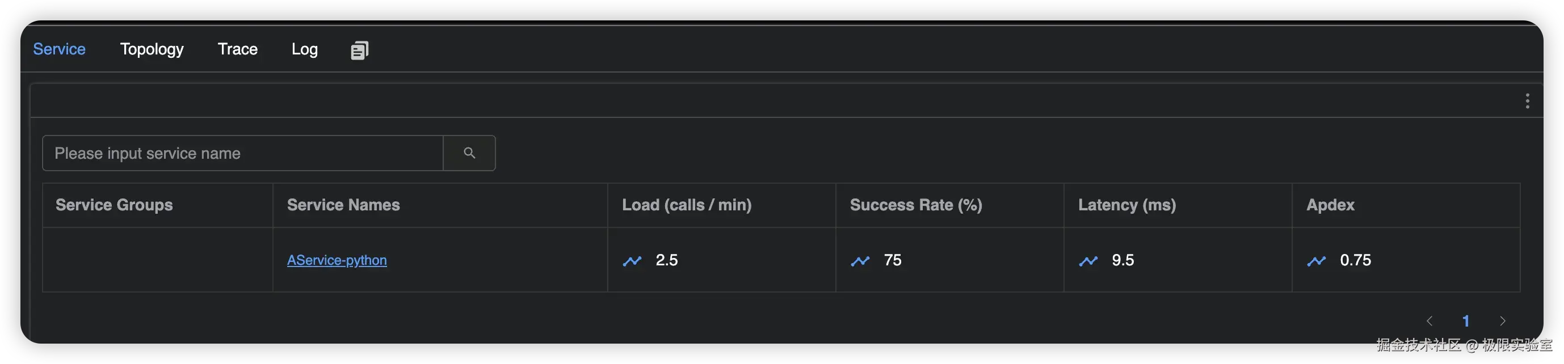Open the Log tab
Screen dimensions: 1564x364
pos(304,49)
